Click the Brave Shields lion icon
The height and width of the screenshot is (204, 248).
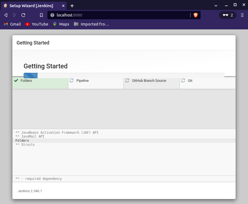pyautogui.click(x=195, y=15)
